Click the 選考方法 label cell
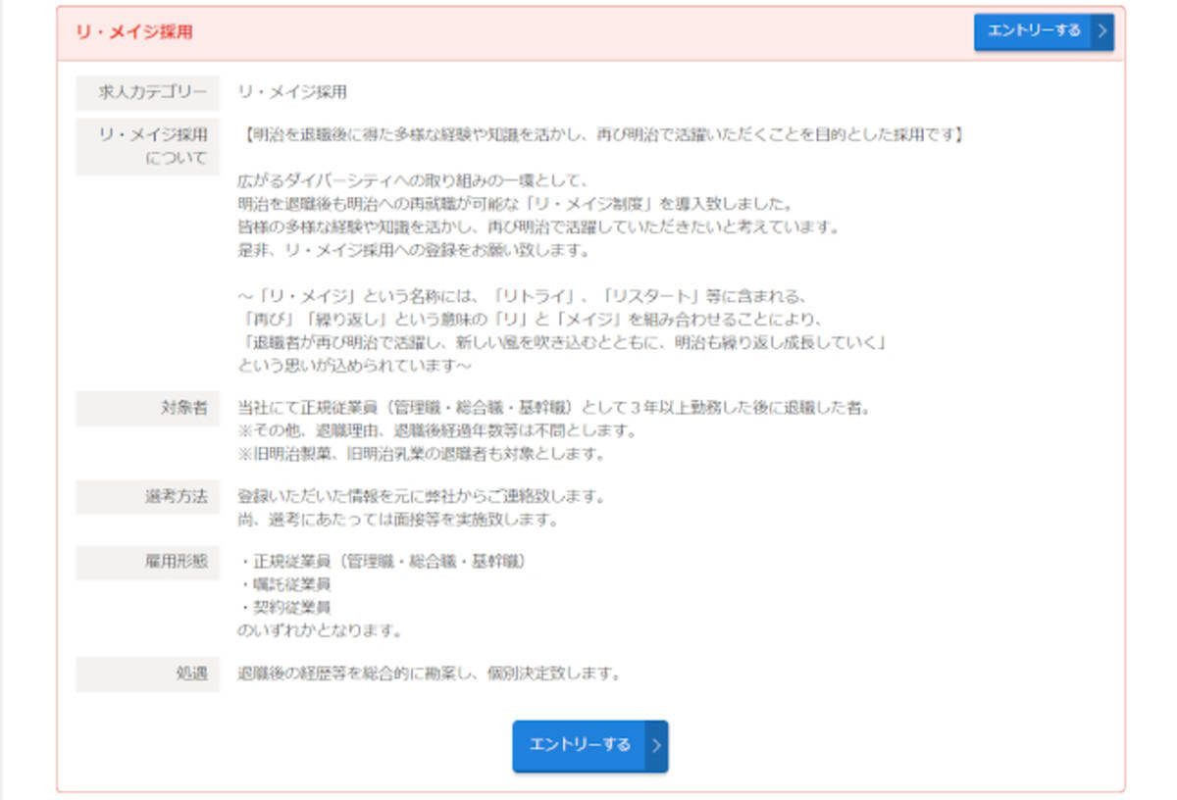 click(x=148, y=497)
